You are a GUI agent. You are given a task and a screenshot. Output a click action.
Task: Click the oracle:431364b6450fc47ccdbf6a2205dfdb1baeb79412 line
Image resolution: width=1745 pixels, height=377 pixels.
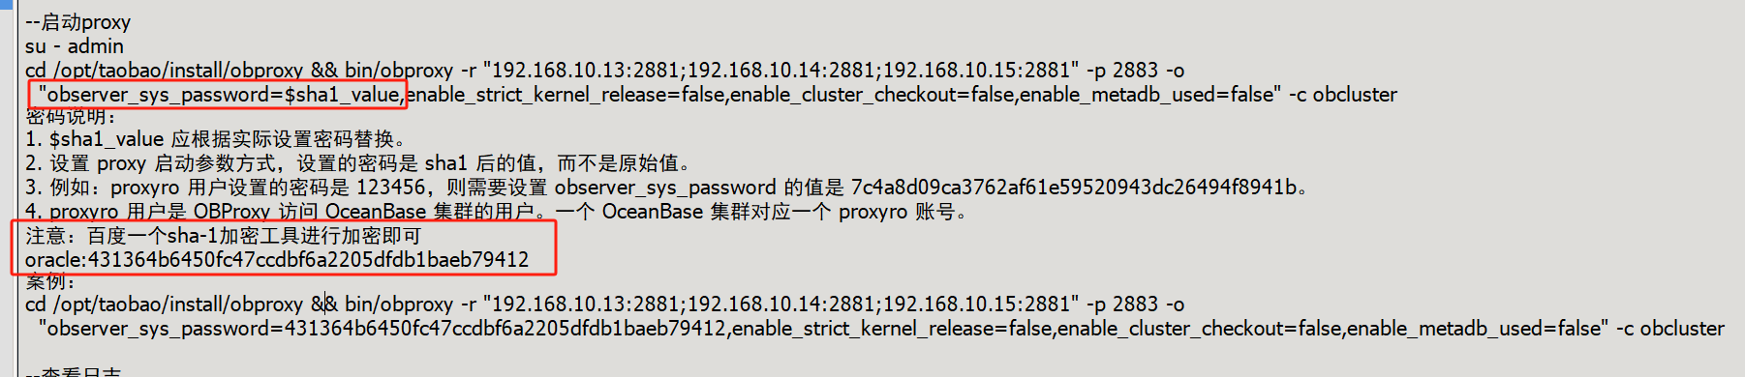click(x=277, y=260)
